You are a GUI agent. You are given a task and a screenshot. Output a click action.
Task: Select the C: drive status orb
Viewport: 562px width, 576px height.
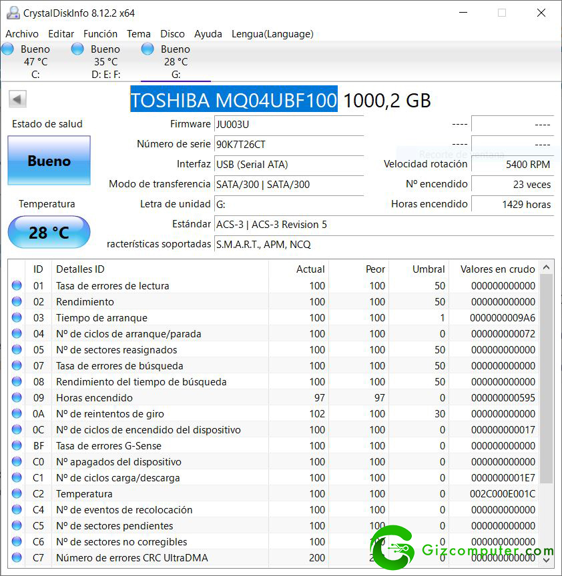pyautogui.click(x=8, y=49)
